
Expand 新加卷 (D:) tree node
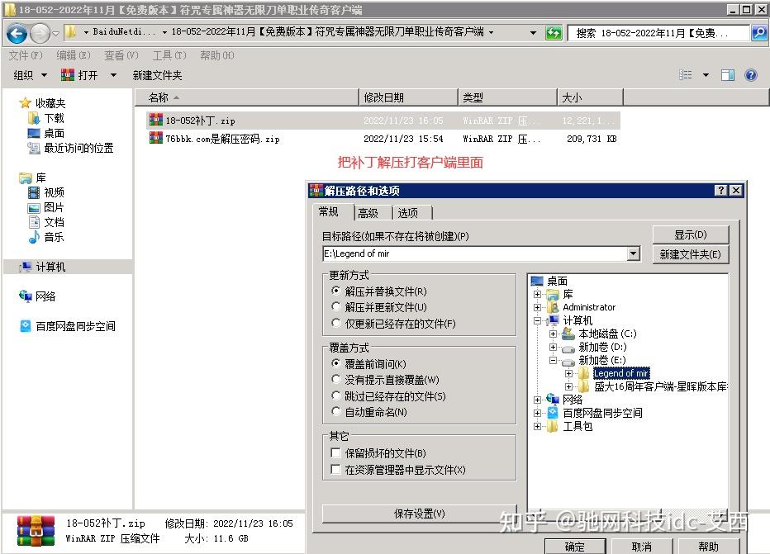click(x=553, y=347)
